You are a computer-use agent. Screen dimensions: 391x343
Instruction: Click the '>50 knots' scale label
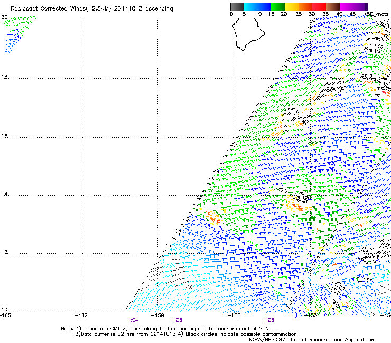point(376,14)
